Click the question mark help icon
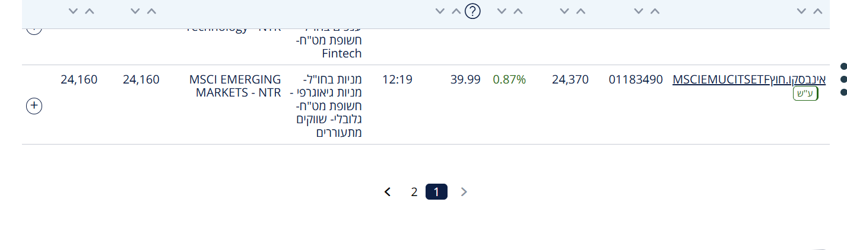 click(x=472, y=11)
